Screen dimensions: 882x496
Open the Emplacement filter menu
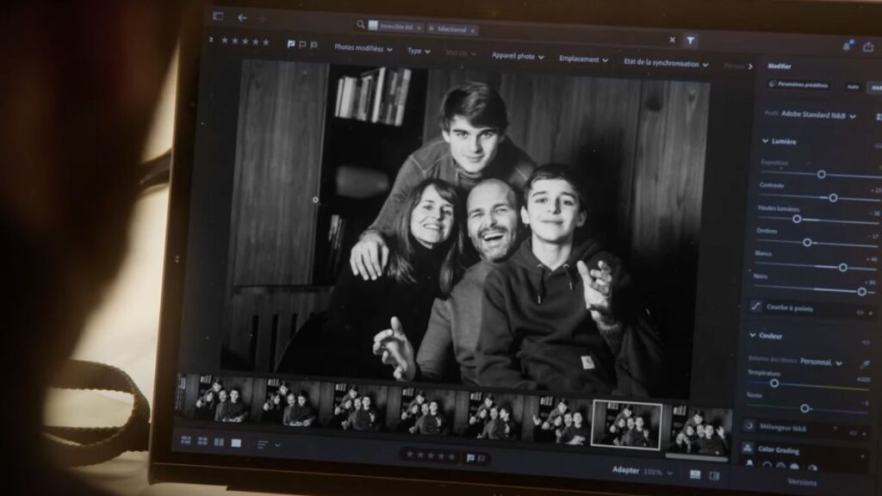pos(583,59)
